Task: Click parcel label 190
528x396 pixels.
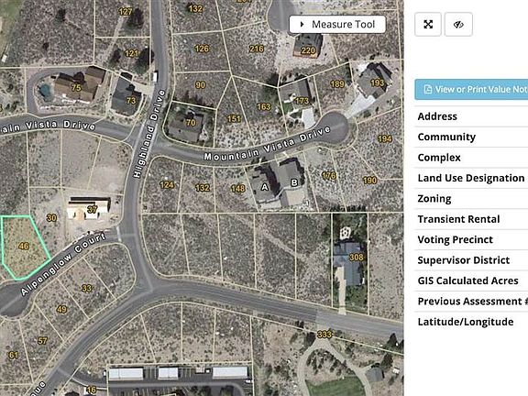Action: (x=369, y=181)
